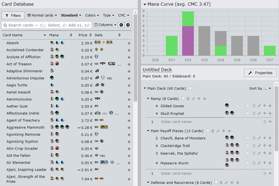Image resolution: width=279 pixels, height=186 pixels.
Task: Click the next page arrow beside Columns
Action: [x=128, y=25]
